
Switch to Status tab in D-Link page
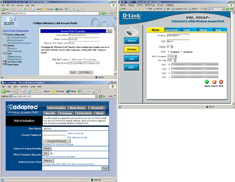click(203, 30)
